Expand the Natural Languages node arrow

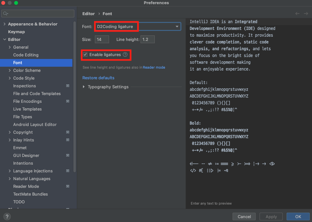coord(10,179)
